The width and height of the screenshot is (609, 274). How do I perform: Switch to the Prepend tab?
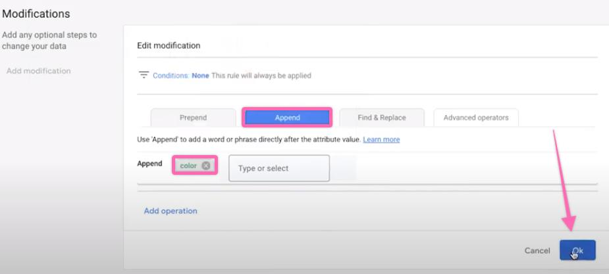click(x=193, y=118)
